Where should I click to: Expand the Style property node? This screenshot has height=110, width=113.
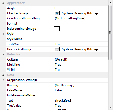pos(3,34)
